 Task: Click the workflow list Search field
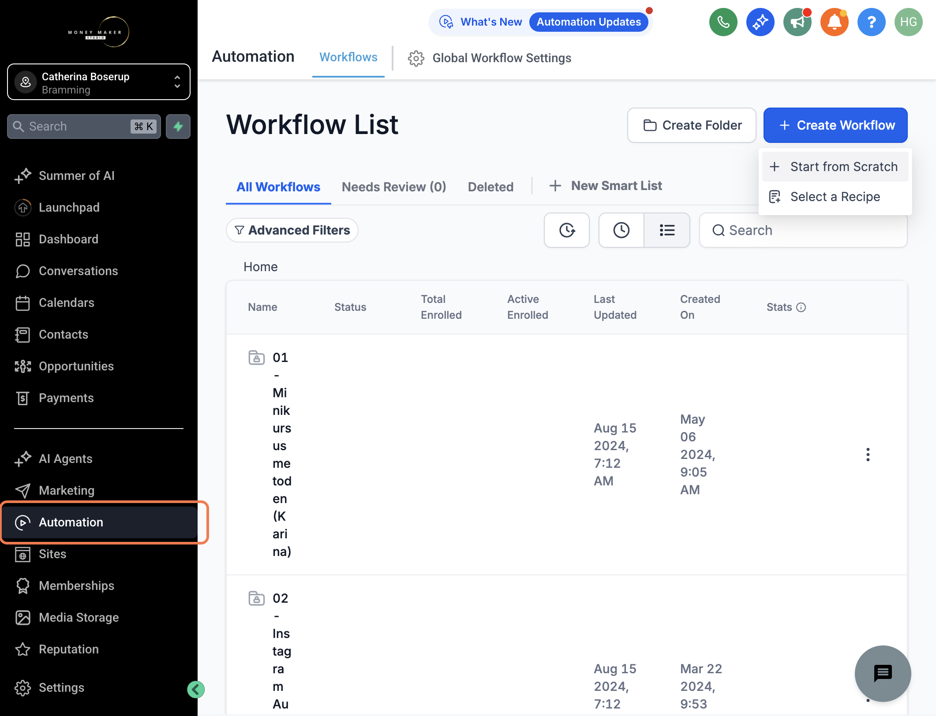pyautogui.click(x=803, y=230)
